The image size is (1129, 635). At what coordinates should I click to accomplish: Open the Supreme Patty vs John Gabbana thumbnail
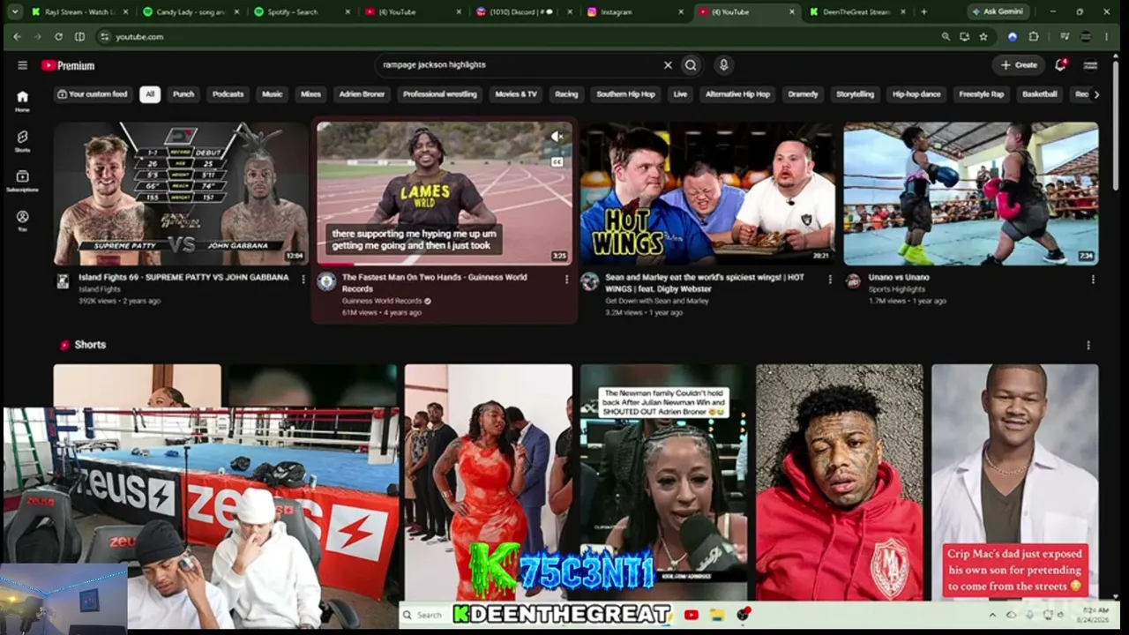tap(181, 194)
